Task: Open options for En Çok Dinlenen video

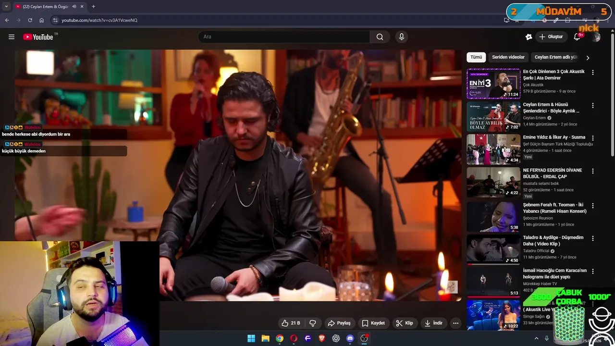Action: point(592,72)
